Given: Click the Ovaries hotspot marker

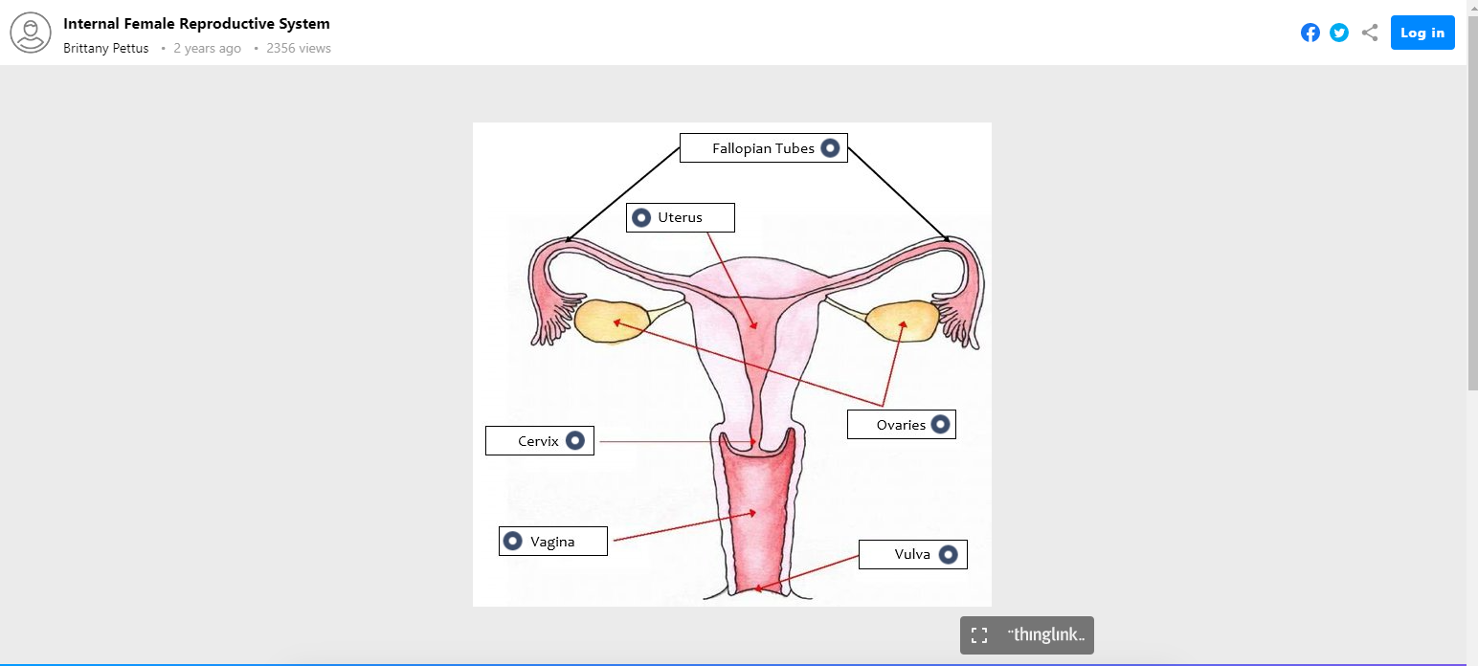Looking at the screenshot, I should (x=940, y=424).
